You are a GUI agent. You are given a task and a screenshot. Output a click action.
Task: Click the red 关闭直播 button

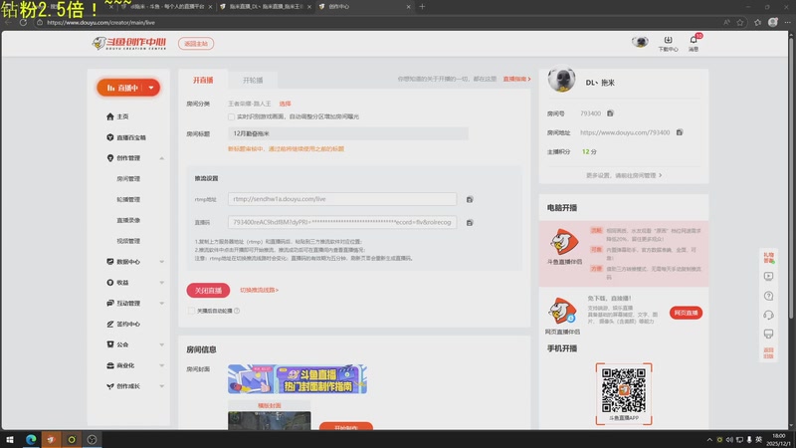point(208,290)
